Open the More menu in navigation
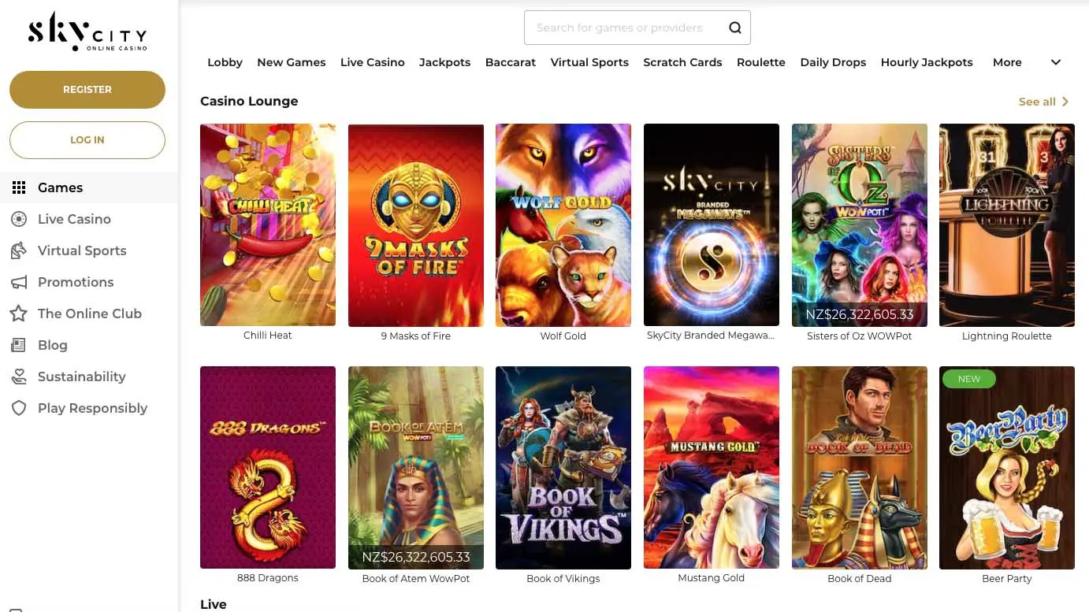This screenshot has width=1089, height=612. click(1007, 62)
